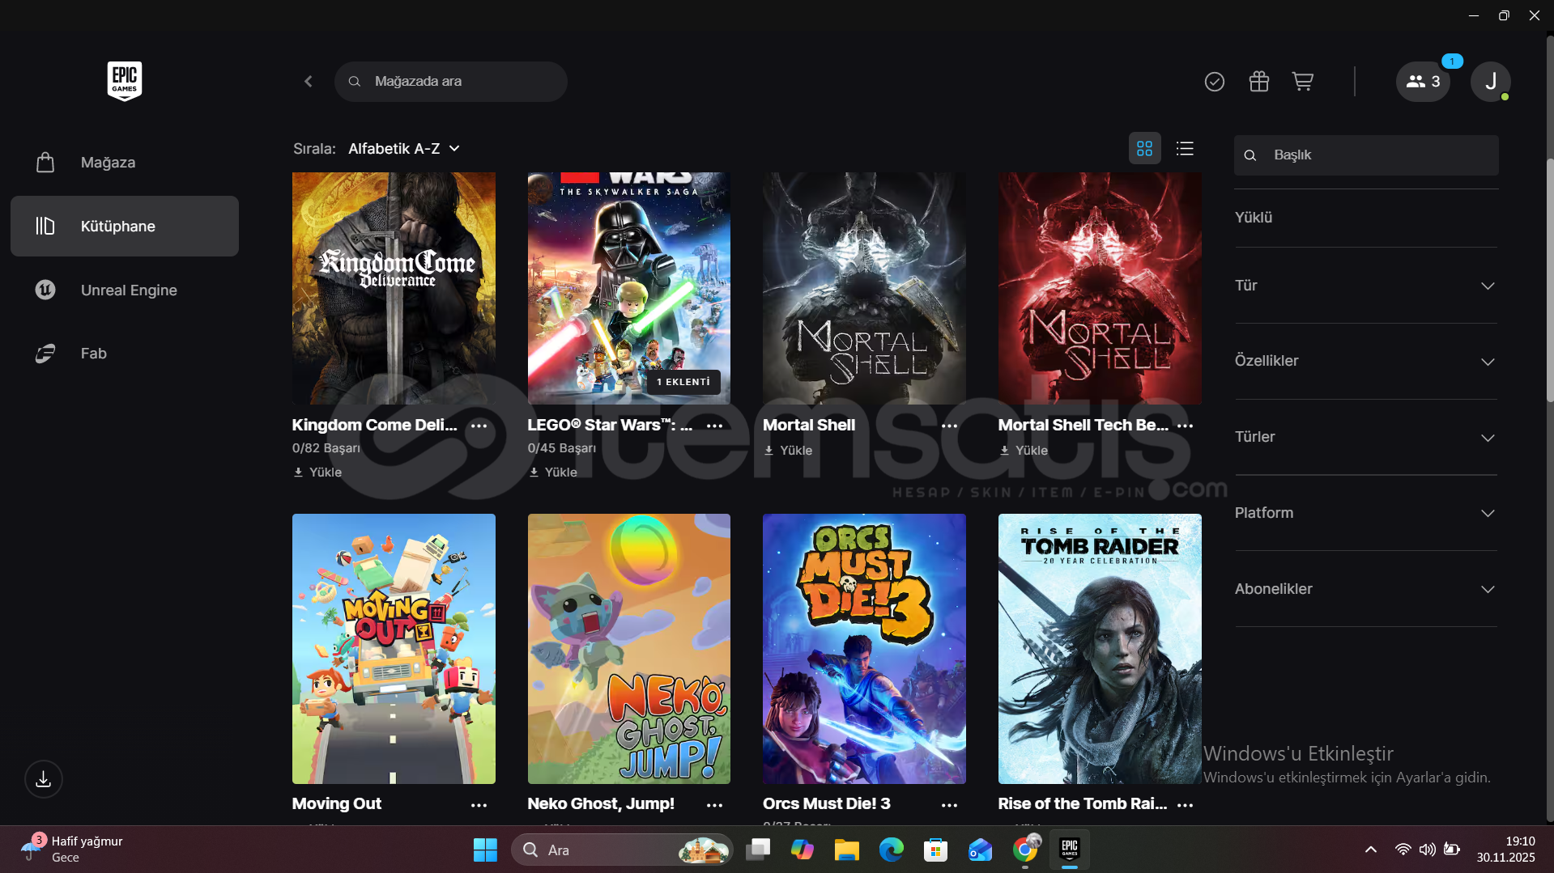Expand the Platform filter section

click(1365, 513)
